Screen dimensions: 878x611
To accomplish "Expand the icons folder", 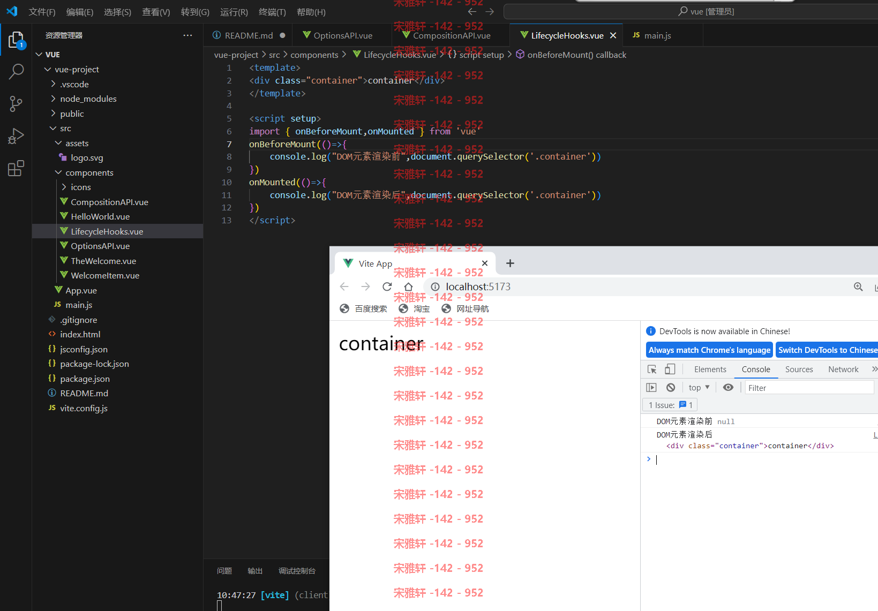I will click(x=64, y=187).
